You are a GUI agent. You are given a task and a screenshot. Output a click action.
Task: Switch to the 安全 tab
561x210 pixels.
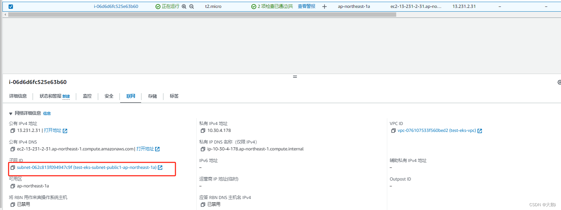coord(109,96)
